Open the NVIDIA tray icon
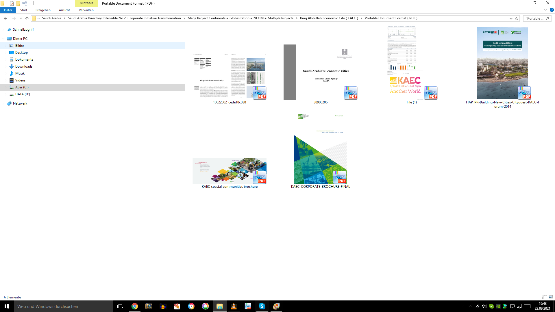Image resolution: width=555 pixels, height=312 pixels. [x=498, y=306]
